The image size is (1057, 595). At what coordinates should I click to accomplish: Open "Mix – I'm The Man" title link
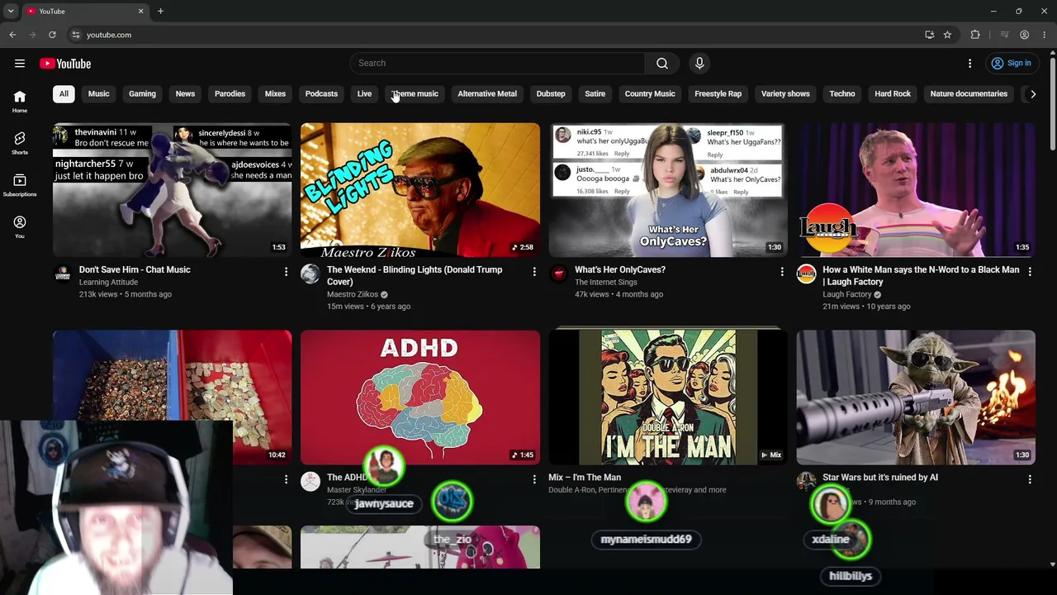coord(585,478)
